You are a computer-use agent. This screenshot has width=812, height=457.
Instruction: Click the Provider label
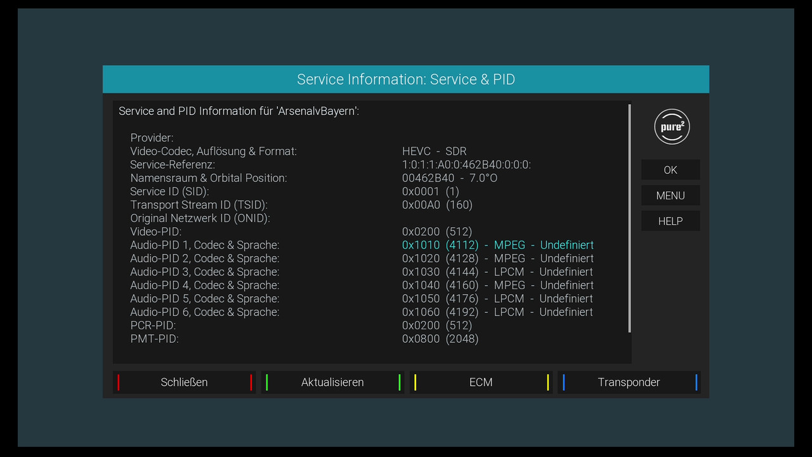152,138
